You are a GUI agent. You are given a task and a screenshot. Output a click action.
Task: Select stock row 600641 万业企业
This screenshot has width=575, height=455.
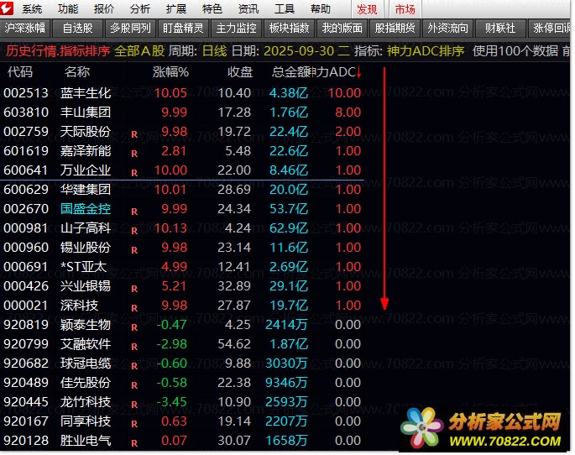point(182,170)
